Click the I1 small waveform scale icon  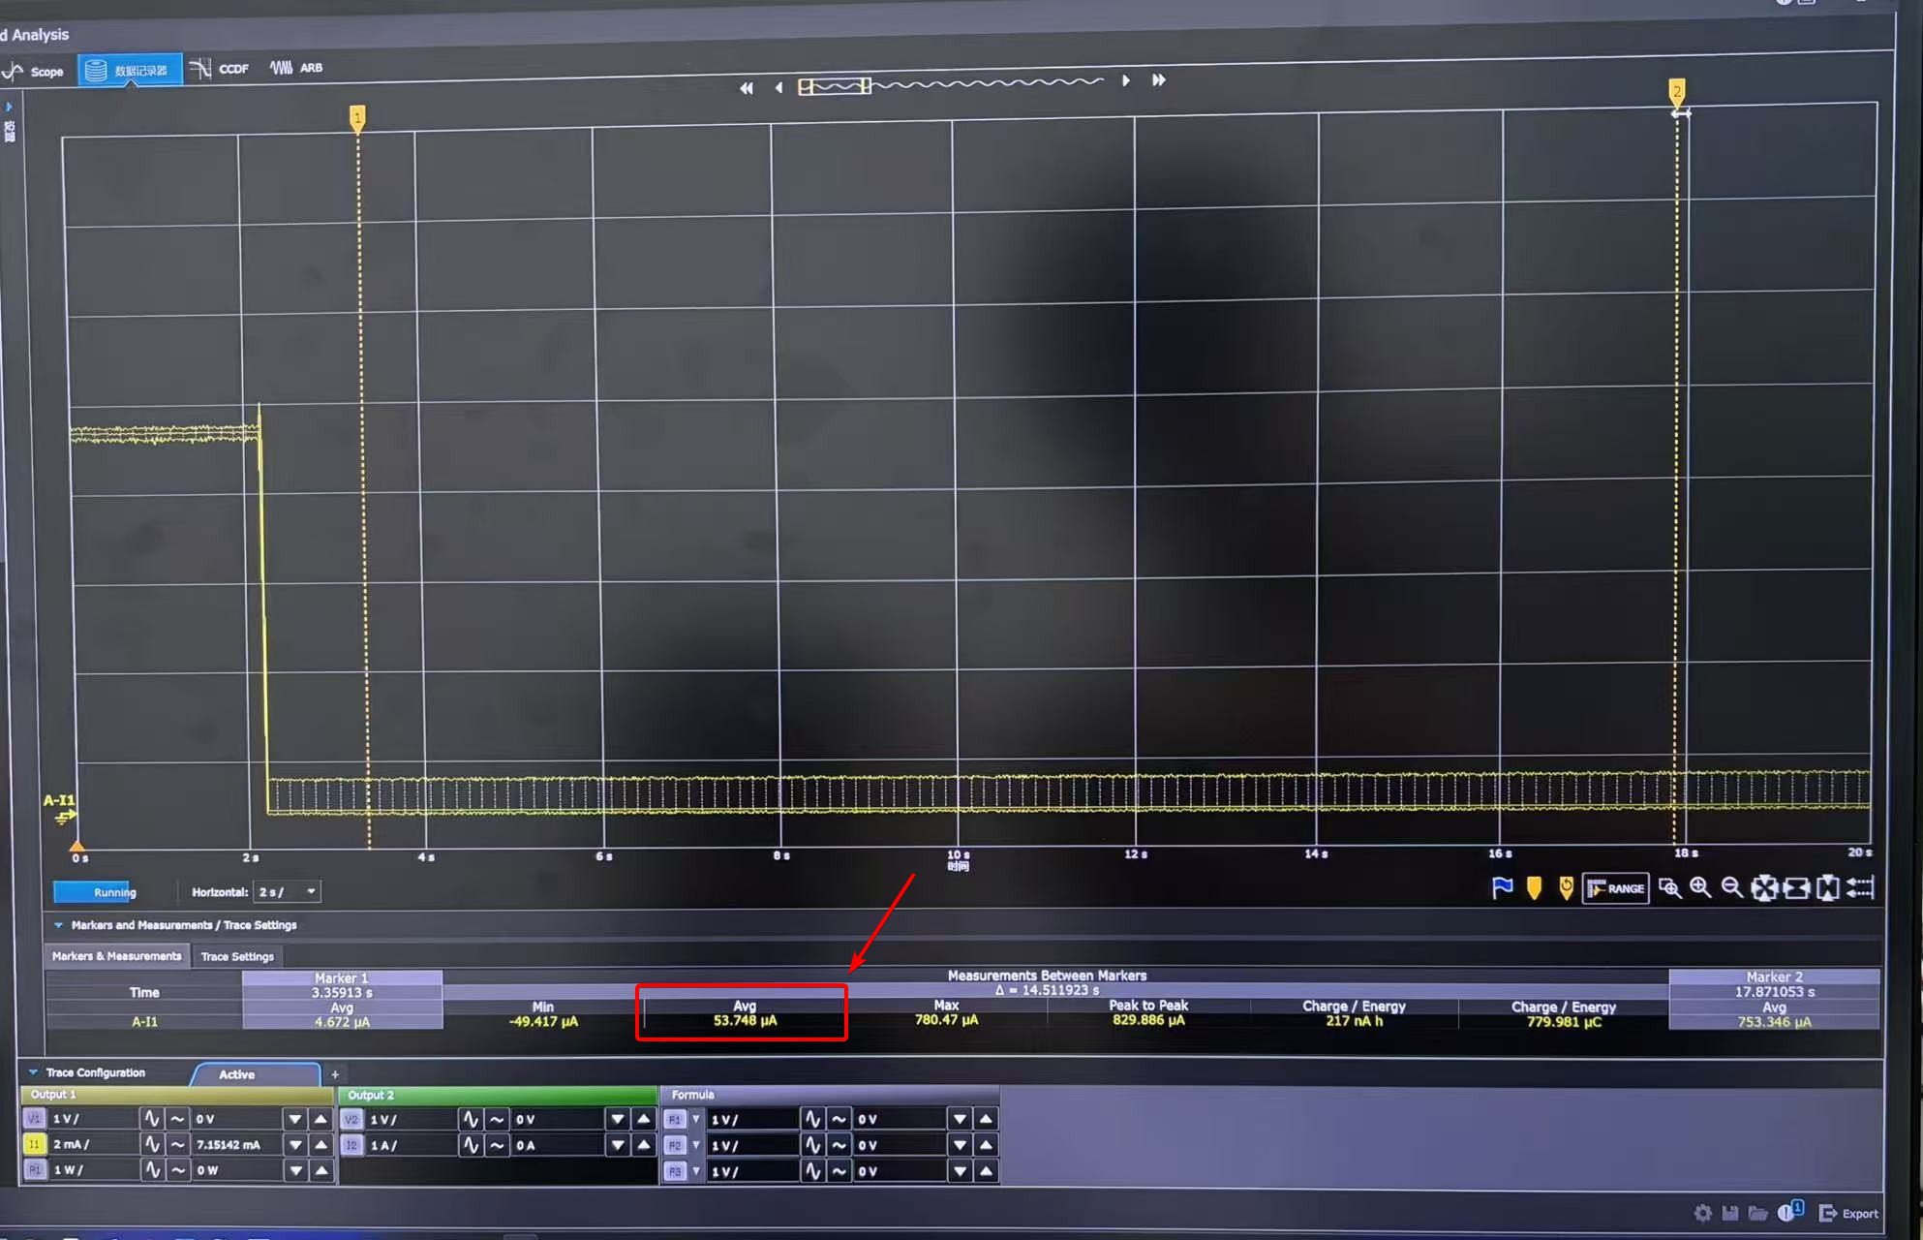[177, 1144]
